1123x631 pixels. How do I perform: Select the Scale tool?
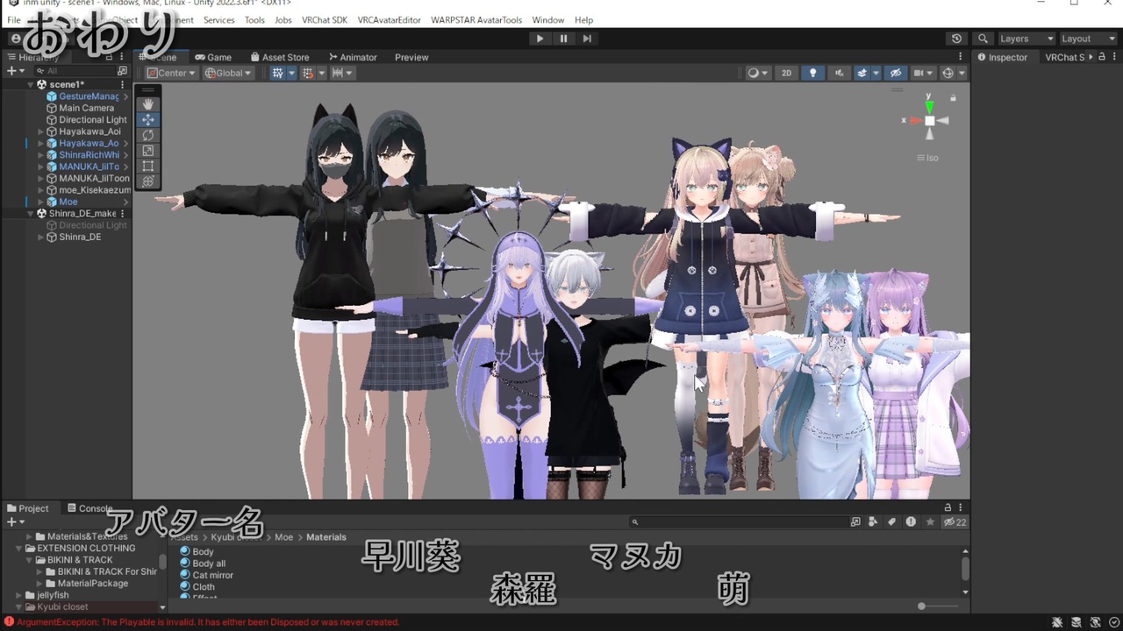(x=147, y=151)
